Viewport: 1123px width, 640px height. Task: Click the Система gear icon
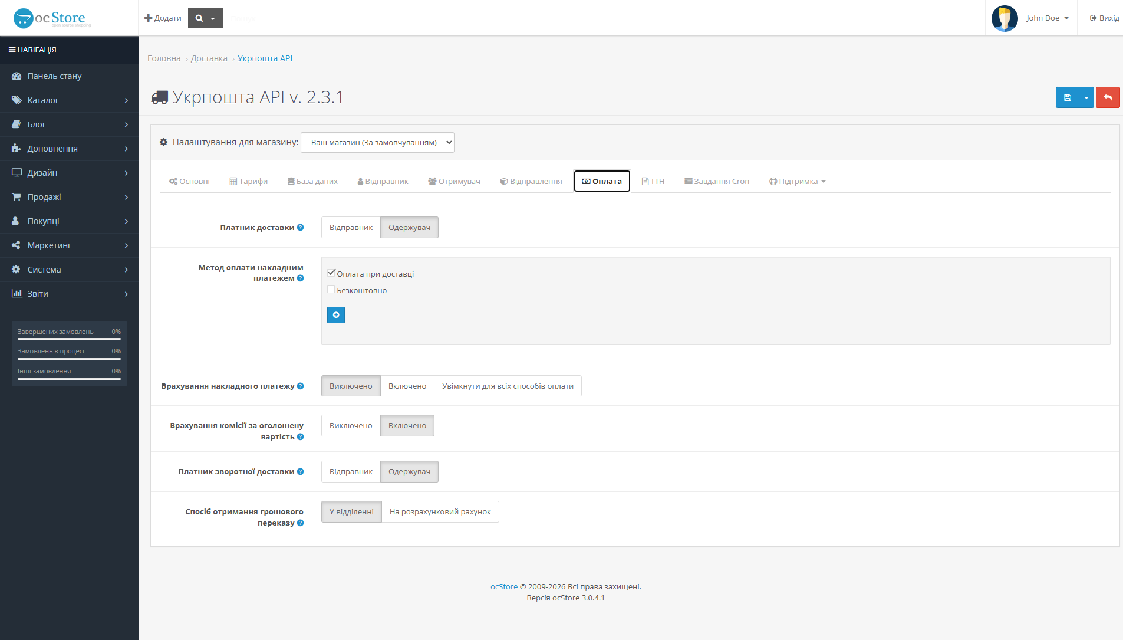click(16, 270)
